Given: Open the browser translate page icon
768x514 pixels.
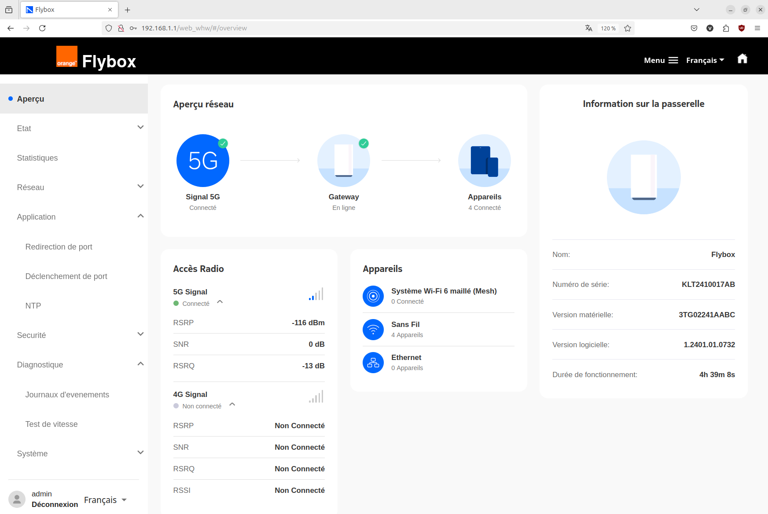Looking at the screenshot, I should (588, 28).
